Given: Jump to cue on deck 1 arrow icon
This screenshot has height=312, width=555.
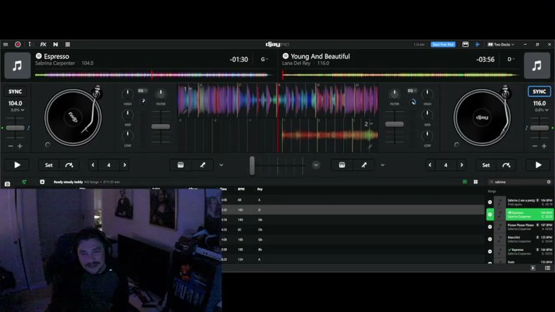Looking at the screenshot, I should (x=69, y=165).
